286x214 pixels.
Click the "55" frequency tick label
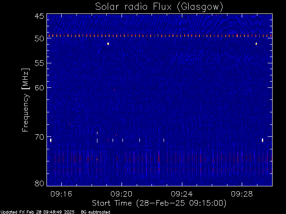click(39, 63)
